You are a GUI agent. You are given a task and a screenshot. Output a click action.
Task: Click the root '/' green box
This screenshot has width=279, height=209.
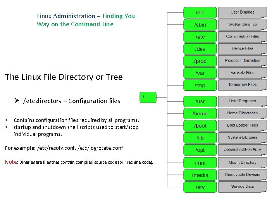point(148,98)
